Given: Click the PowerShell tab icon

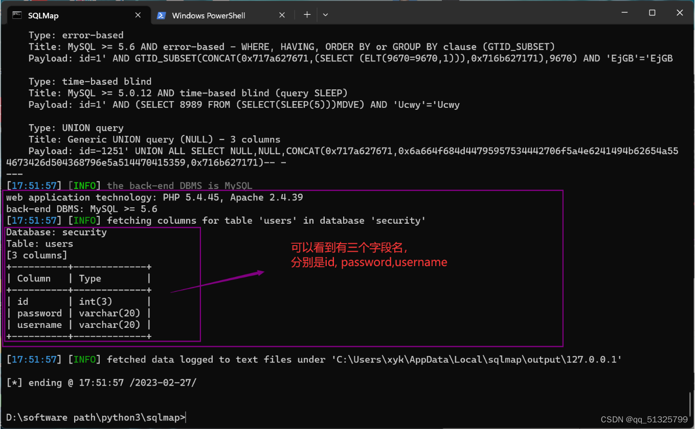Looking at the screenshot, I should 161,15.
